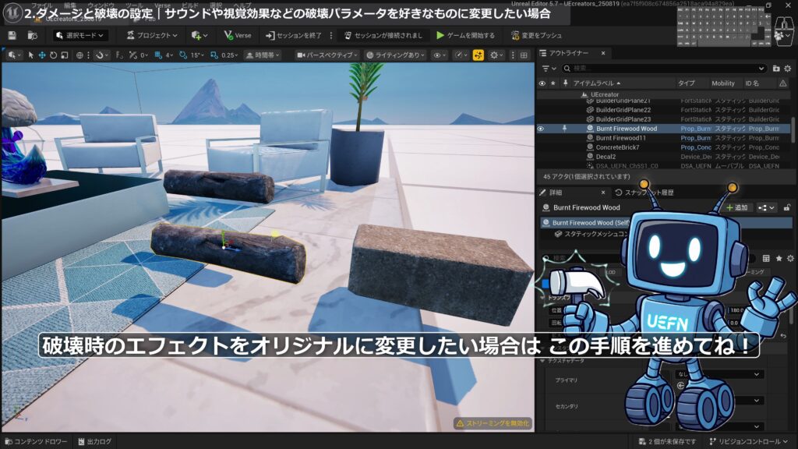The height and width of the screenshot is (449, 798).
Task: Select the Translate (move) tool
Action: point(42,55)
